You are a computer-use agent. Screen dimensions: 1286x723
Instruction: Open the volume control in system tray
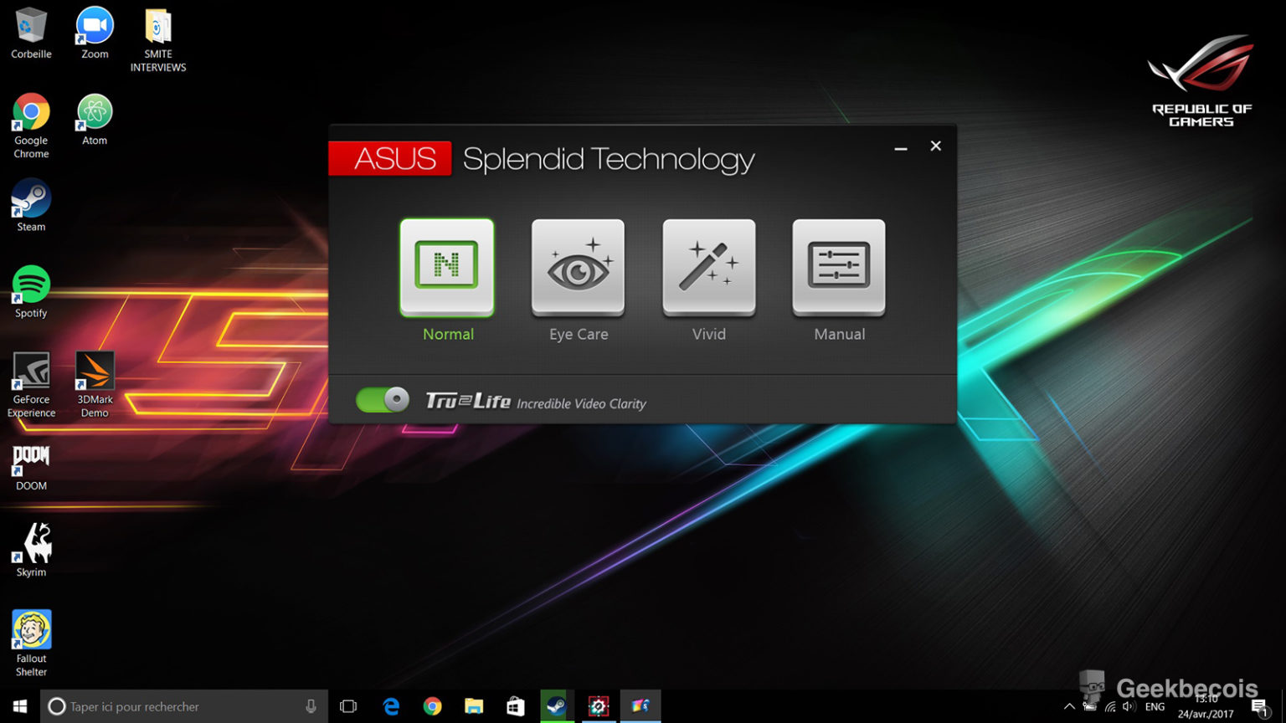tap(1129, 707)
